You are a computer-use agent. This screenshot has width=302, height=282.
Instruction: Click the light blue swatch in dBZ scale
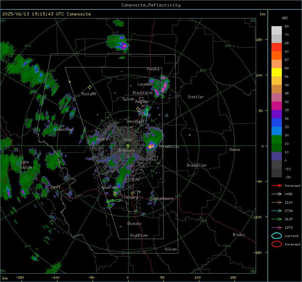(276, 131)
